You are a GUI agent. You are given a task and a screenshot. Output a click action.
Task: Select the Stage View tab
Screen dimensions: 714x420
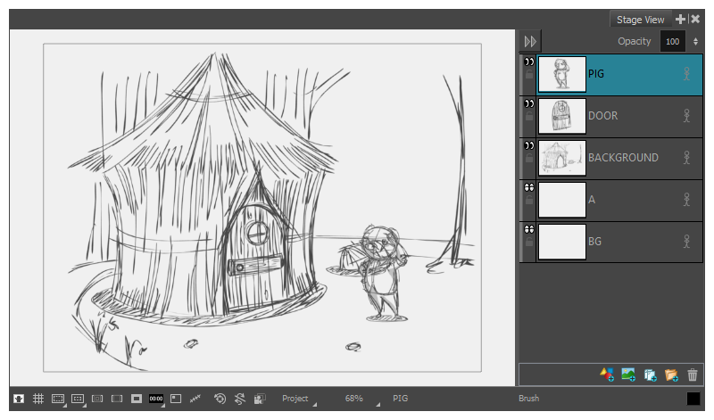pyautogui.click(x=640, y=20)
